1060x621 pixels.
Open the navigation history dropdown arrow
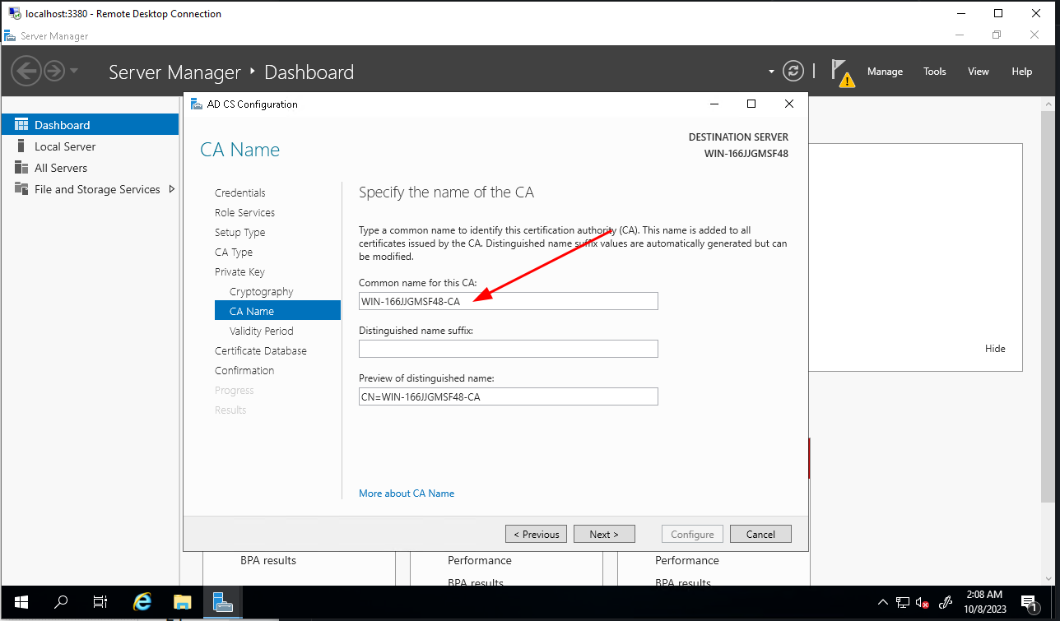[74, 72]
